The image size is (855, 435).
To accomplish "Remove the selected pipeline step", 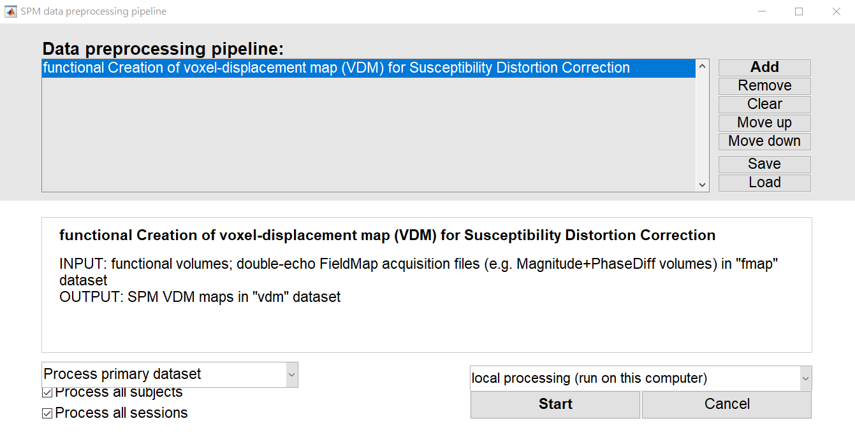I will [764, 86].
